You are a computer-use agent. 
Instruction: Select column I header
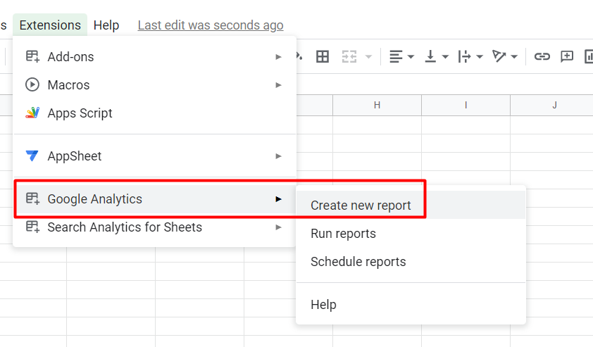pyautogui.click(x=466, y=105)
